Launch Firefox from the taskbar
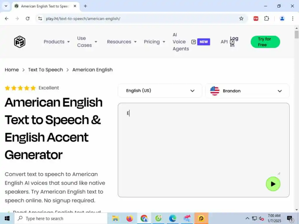The height and width of the screenshot is (224, 299). pyautogui.click(x=130, y=218)
